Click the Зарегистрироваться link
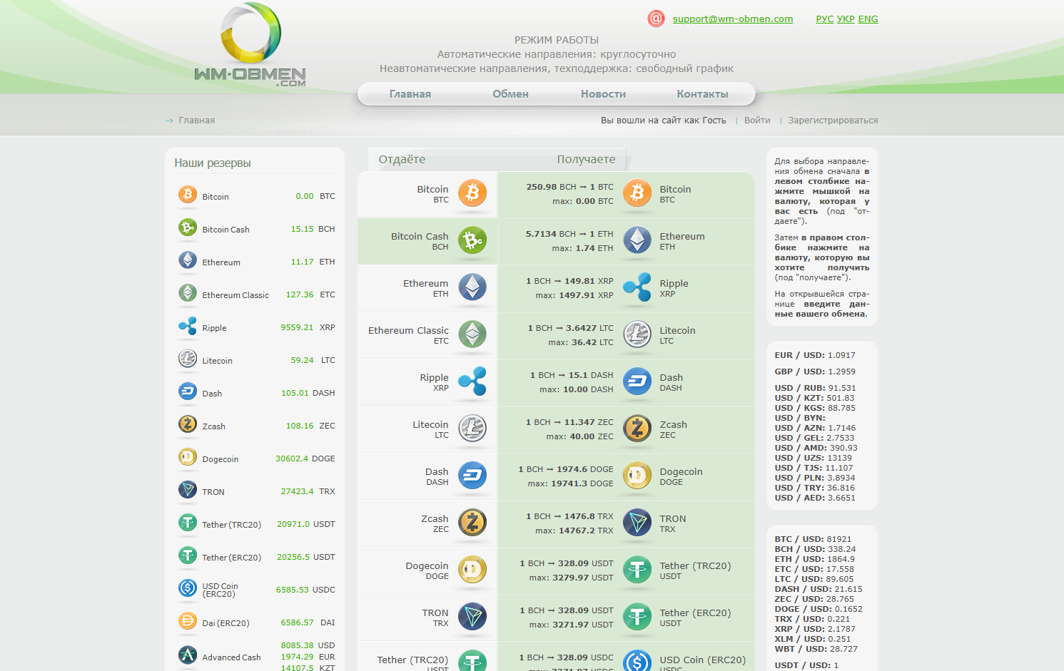This screenshot has width=1064, height=671. (833, 121)
